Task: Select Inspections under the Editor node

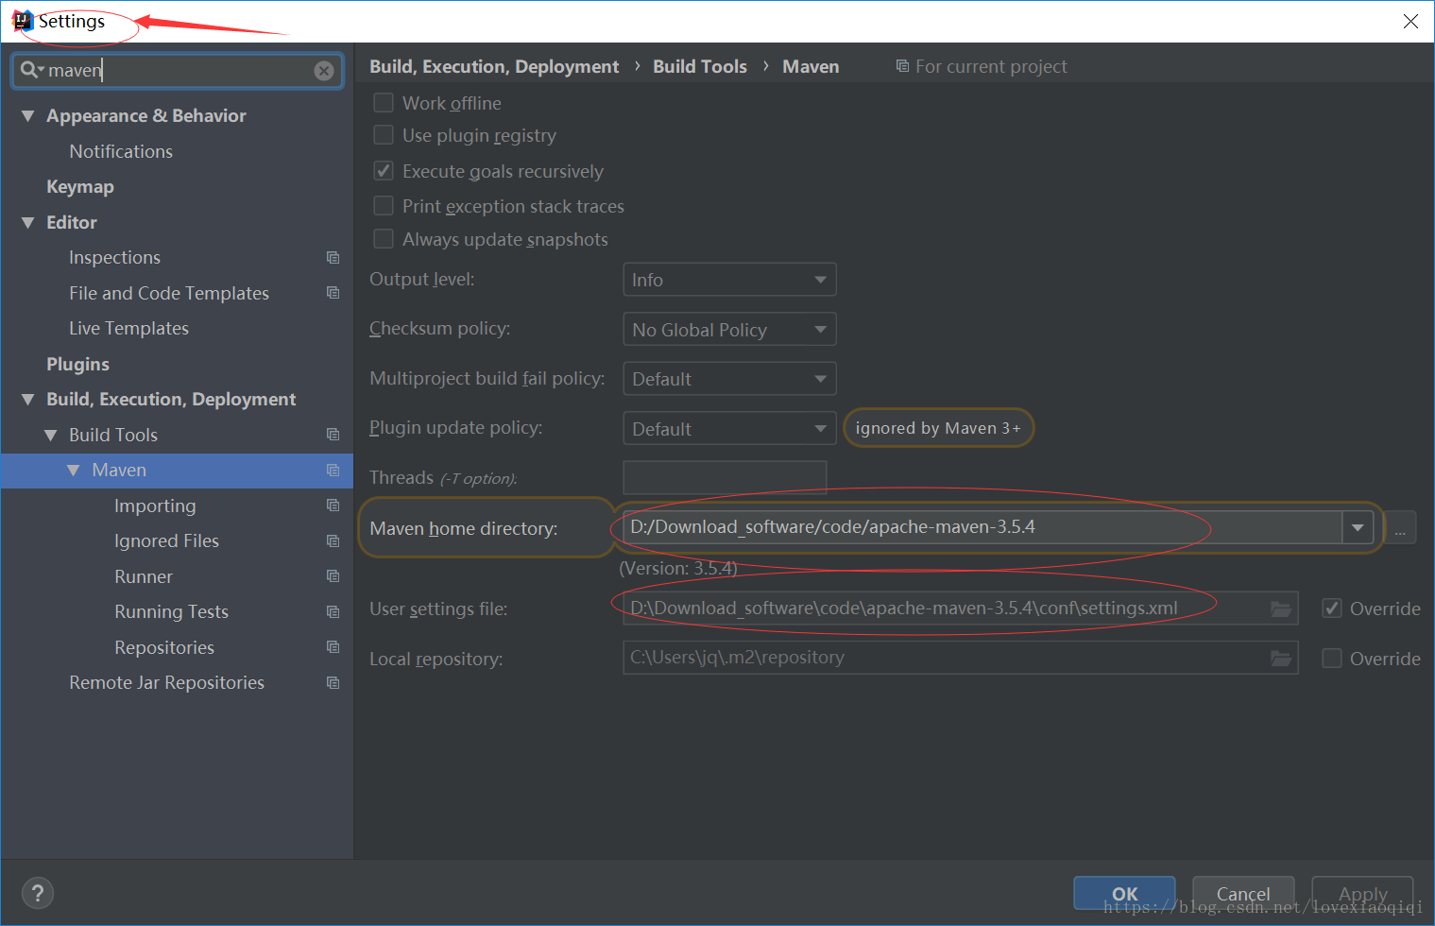Action: pos(114,257)
